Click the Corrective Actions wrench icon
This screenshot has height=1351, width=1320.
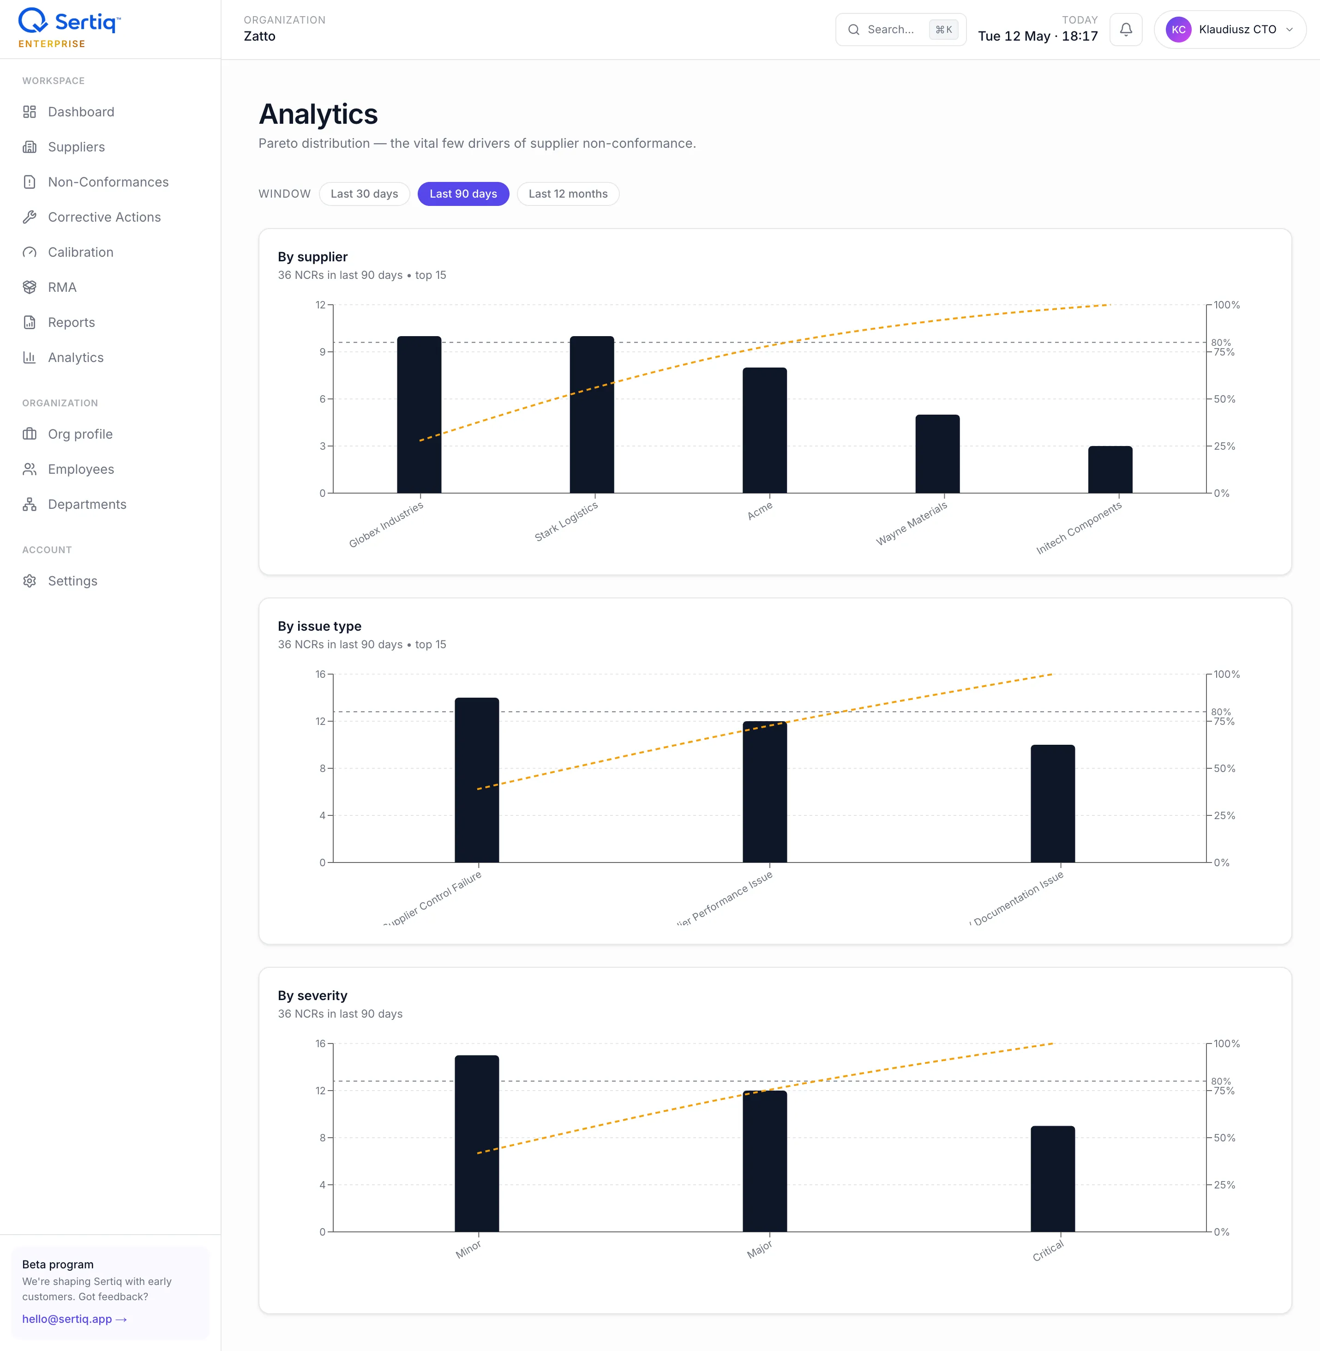coord(29,217)
